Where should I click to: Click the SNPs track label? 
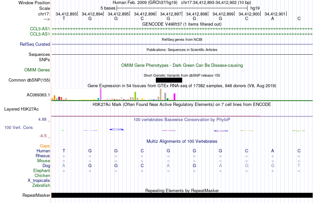(44, 60)
